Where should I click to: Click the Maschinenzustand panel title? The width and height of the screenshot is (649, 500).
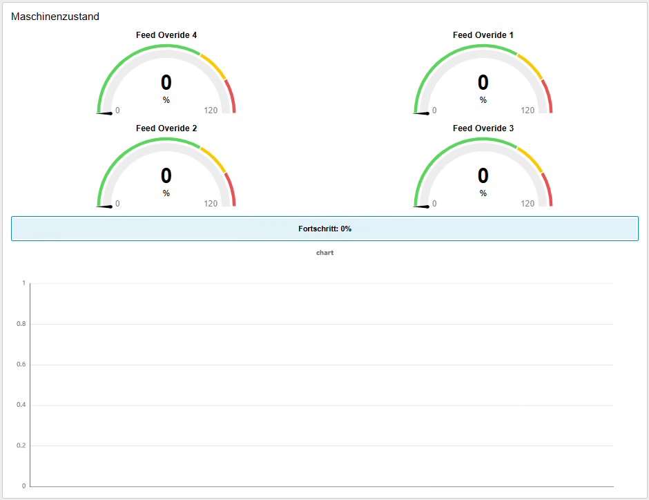click(55, 17)
